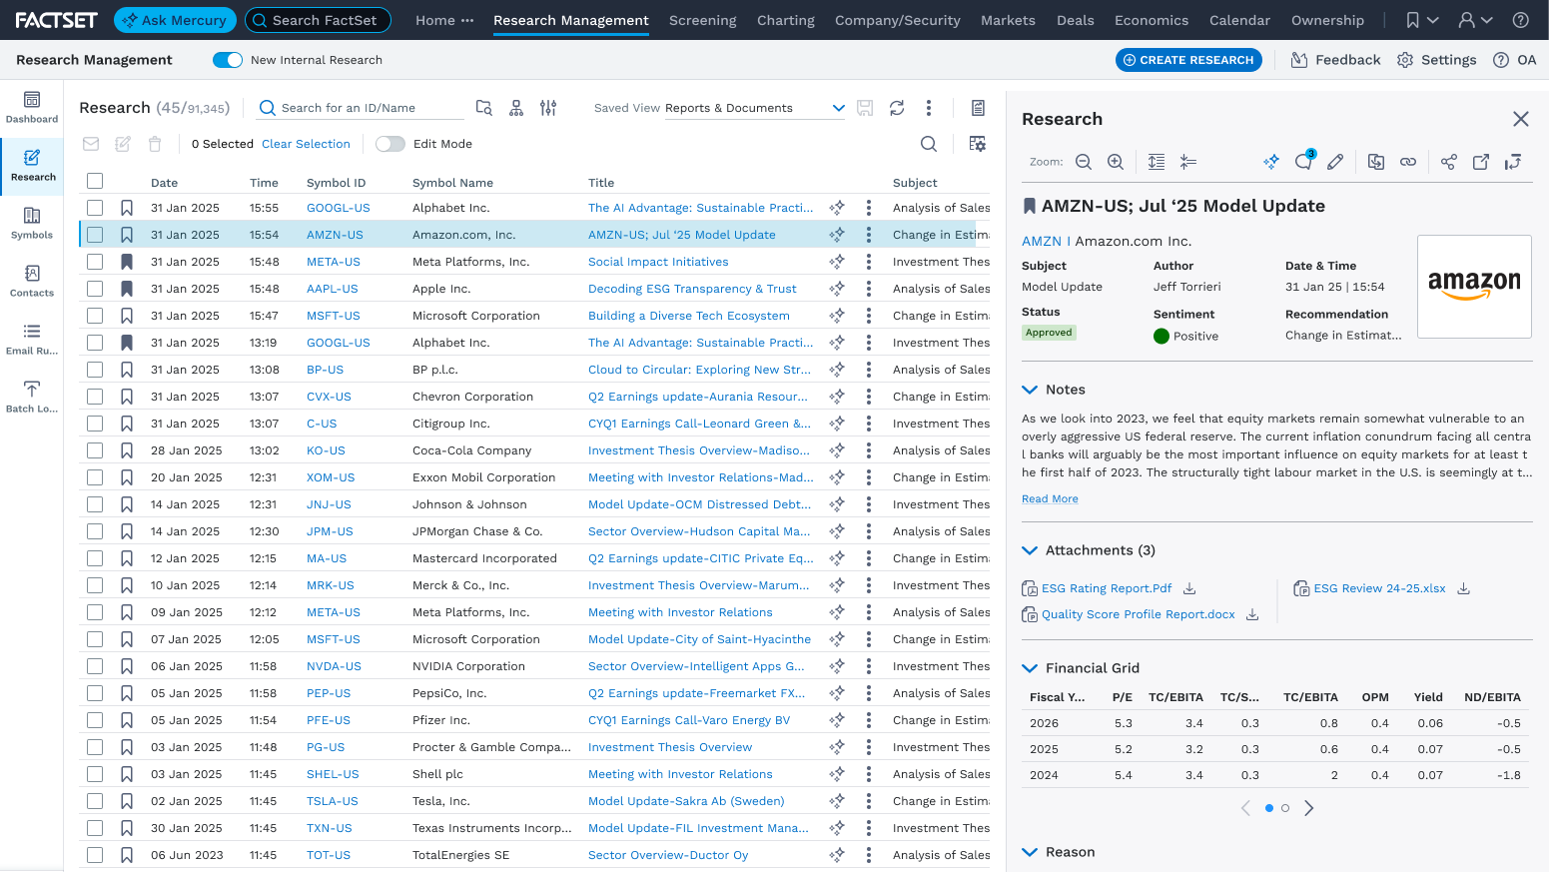This screenshot has height=872, width=1549.
Task: Click the Search for an ID/Name field
Action: click(360, 108)
